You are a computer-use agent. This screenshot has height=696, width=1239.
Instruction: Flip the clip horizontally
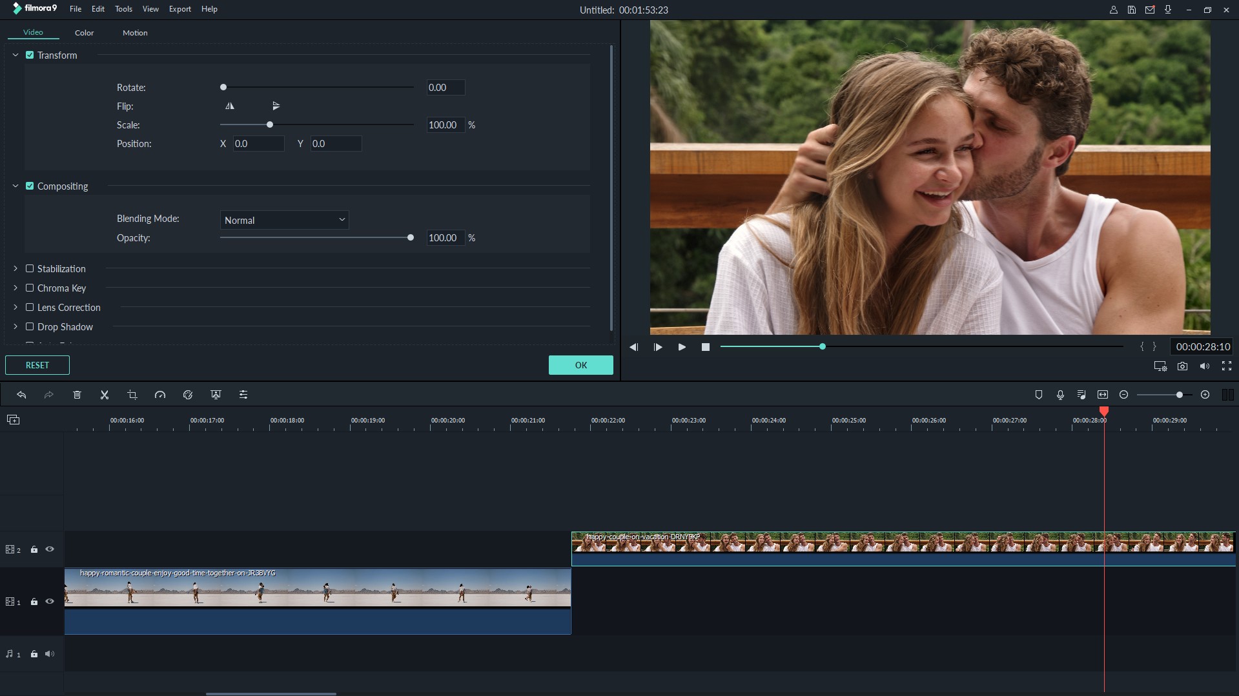coord(230,106)
